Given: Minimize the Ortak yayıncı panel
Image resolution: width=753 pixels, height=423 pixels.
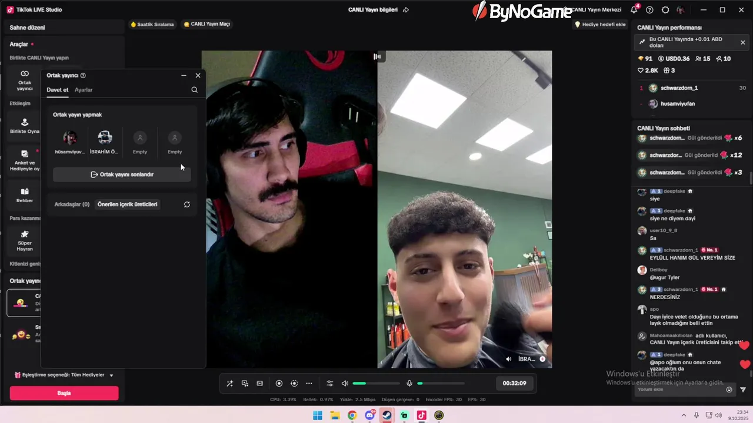Looking at the screenshot, I should tap(184, 75).
